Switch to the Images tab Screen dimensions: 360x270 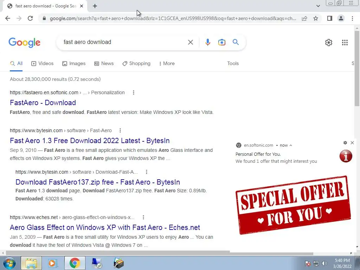[x=74, y=64]
